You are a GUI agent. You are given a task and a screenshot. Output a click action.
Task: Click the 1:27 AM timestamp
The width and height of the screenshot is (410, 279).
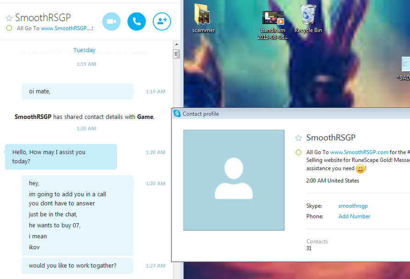[155, 266]
